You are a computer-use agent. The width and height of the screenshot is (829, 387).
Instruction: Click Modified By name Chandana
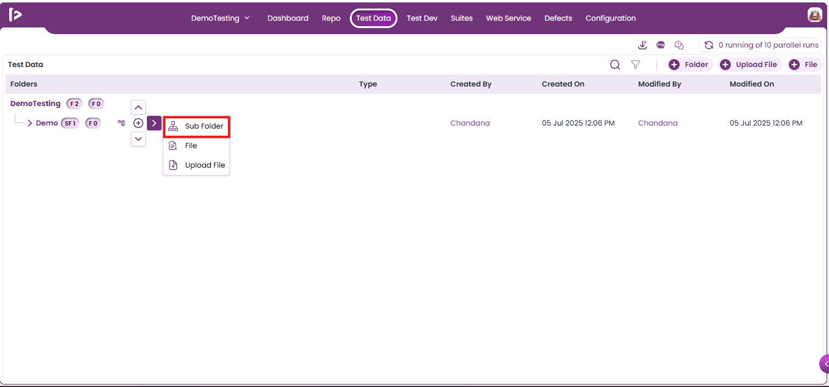click(x=658, y=123)
